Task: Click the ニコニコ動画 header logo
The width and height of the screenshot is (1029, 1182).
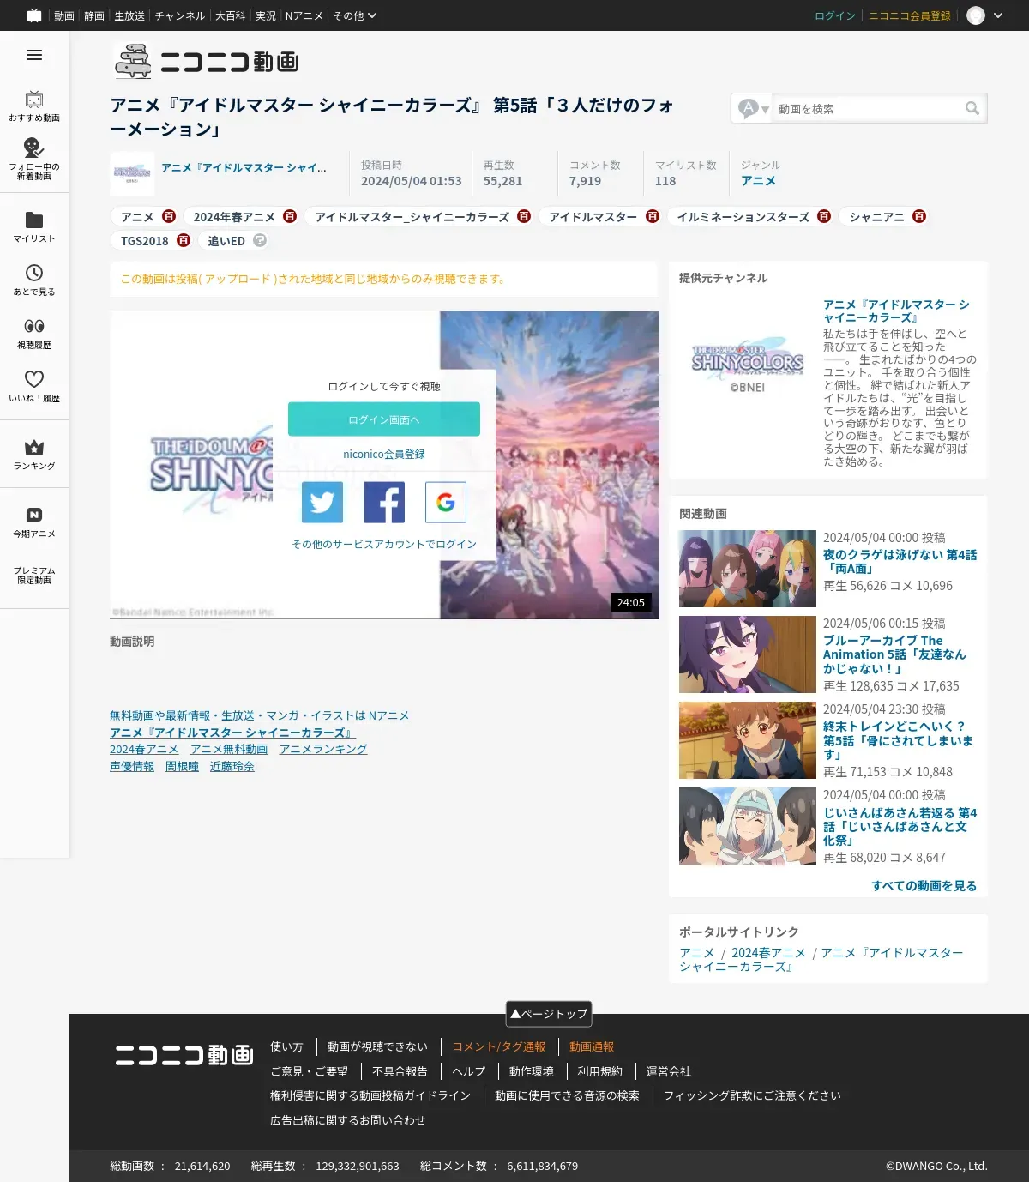Action: click(x=206, y=61)
